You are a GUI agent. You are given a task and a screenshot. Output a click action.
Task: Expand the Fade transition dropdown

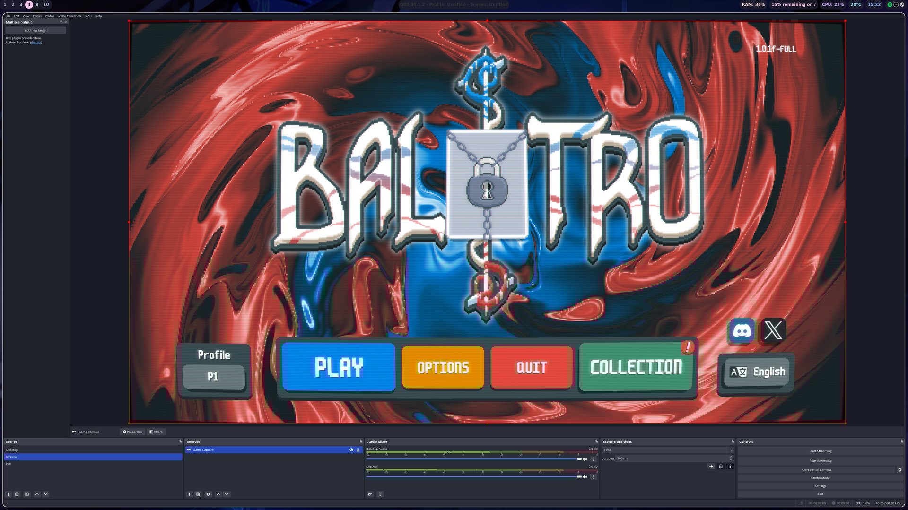pyautogui.click(x=668, y=450)
